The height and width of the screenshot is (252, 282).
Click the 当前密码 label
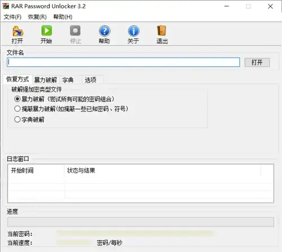click(20, 234)
